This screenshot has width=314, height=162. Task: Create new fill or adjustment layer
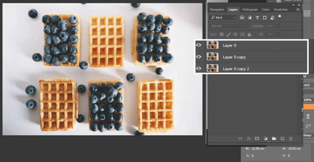pyautogui.click(x=266, y=138)
